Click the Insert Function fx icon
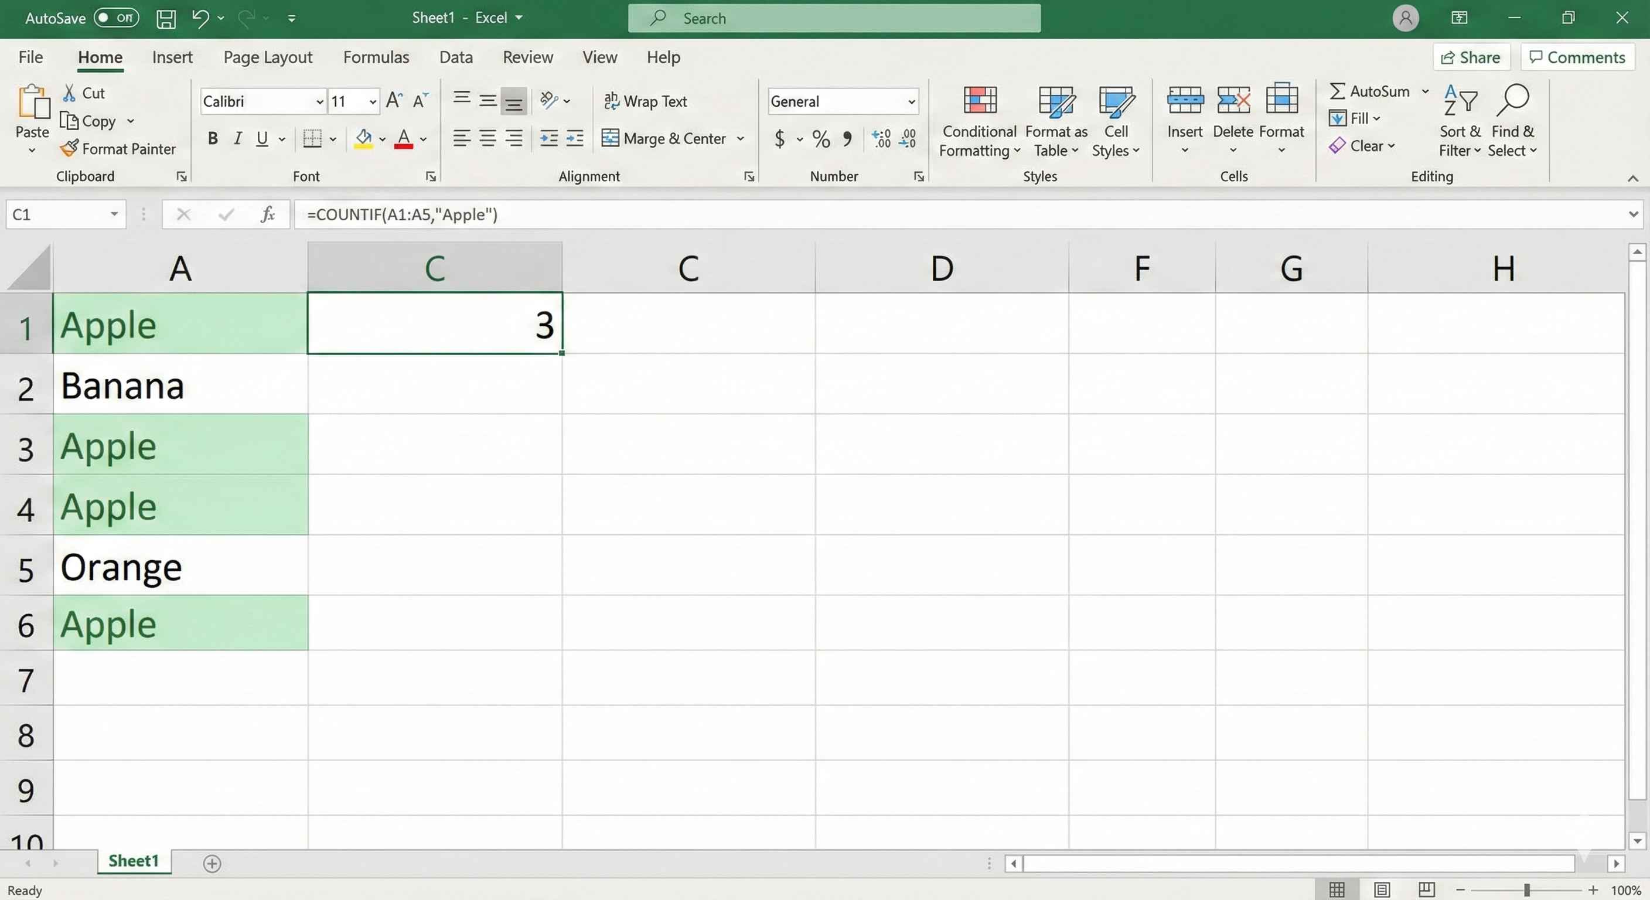The height and width of the screenshot is (900, 1650). (x=268, y=214)
